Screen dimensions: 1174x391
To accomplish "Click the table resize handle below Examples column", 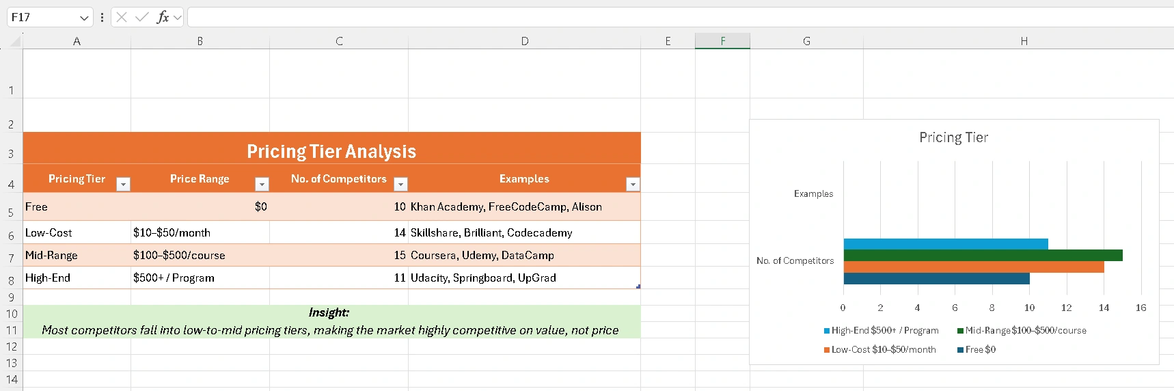I will 638,286.
